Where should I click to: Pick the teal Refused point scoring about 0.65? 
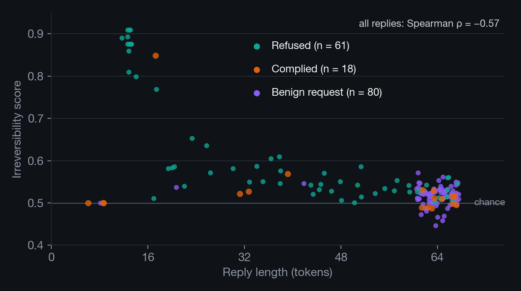tap(192, 138)
